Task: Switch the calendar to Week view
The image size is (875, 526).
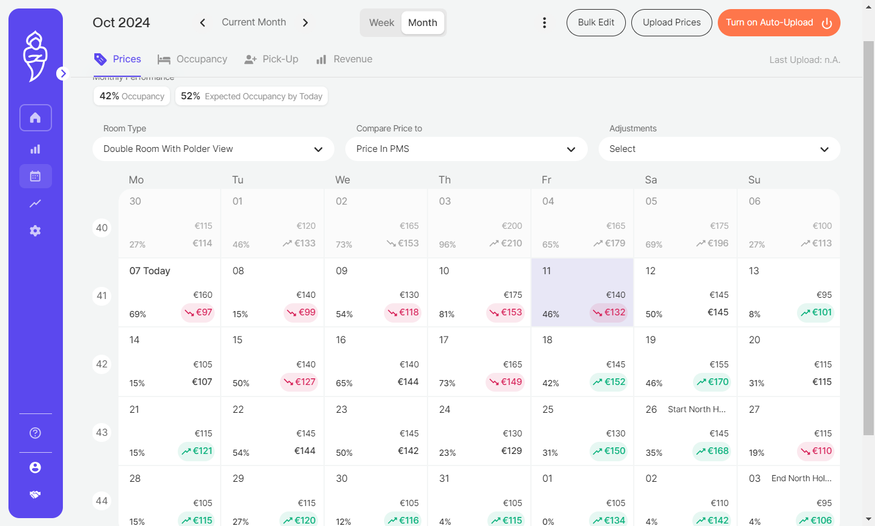Action: (382, 22)
